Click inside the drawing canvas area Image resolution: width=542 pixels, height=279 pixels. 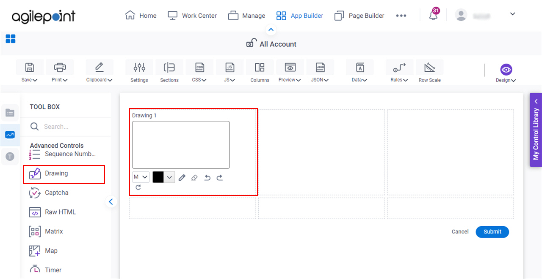pos(181,145)
